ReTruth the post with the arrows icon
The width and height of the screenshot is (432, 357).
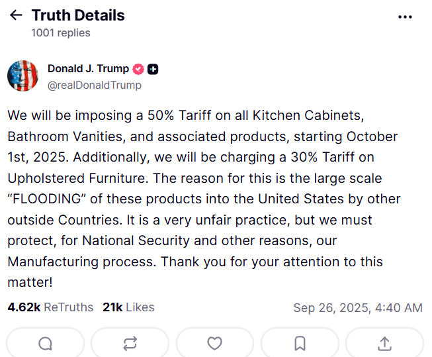pos(130,343)
